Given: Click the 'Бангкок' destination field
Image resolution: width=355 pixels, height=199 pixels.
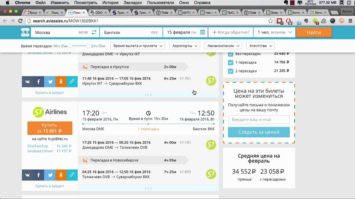Looking at the screenshot, I should [x=131, y=32].
